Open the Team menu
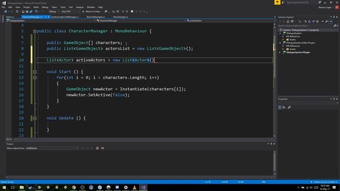Screen dimensions: 340x191 pos(54,7)
